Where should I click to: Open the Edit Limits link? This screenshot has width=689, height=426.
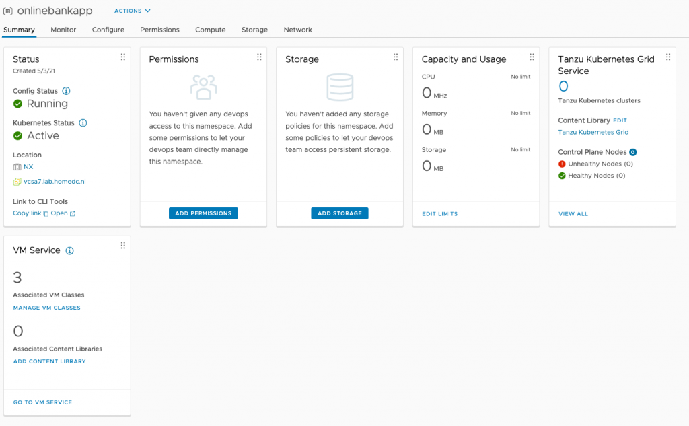coord(439,214)
